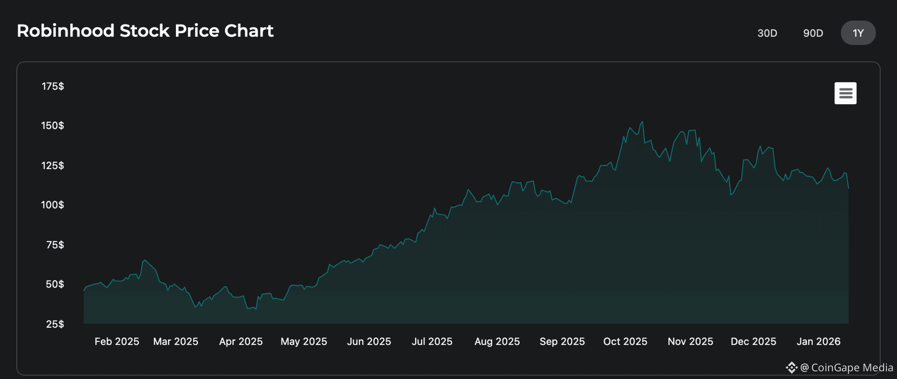Viewport: 897px width, 379px height.
Task: Click the 25$ price axis label
Action: (x=55, y=324)
